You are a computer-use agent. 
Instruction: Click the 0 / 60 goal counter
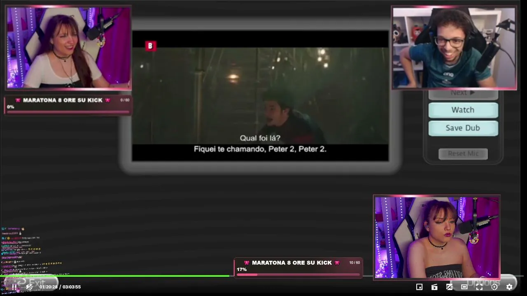coord(125,100)
